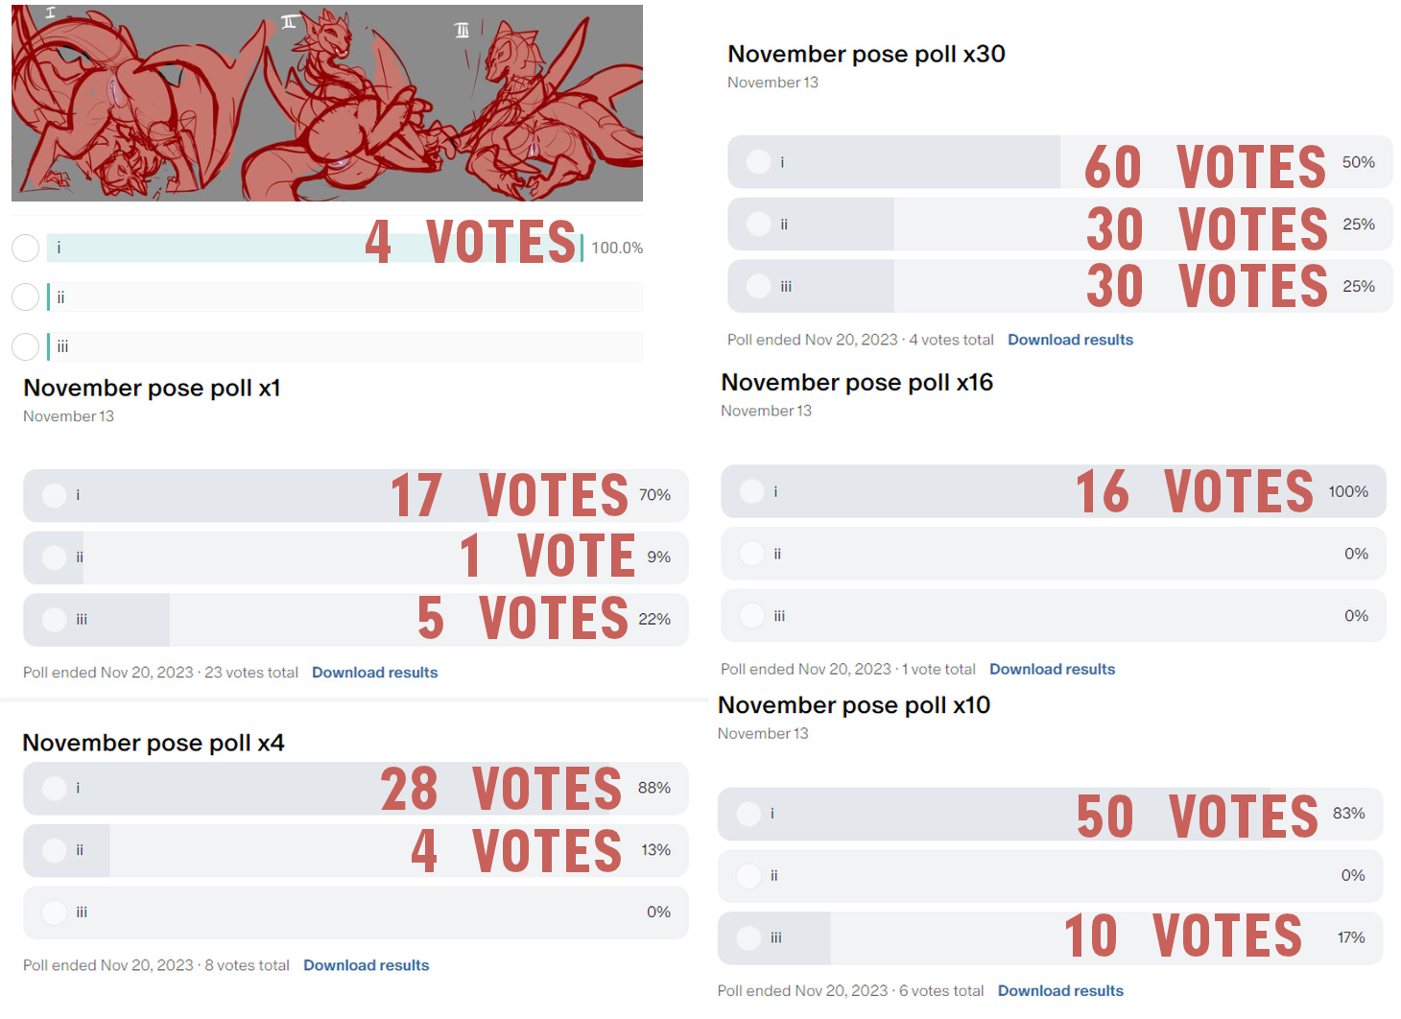Download results for poll x4
The width and height of the screenshot is (1401, 1019).
coord(367,965)
